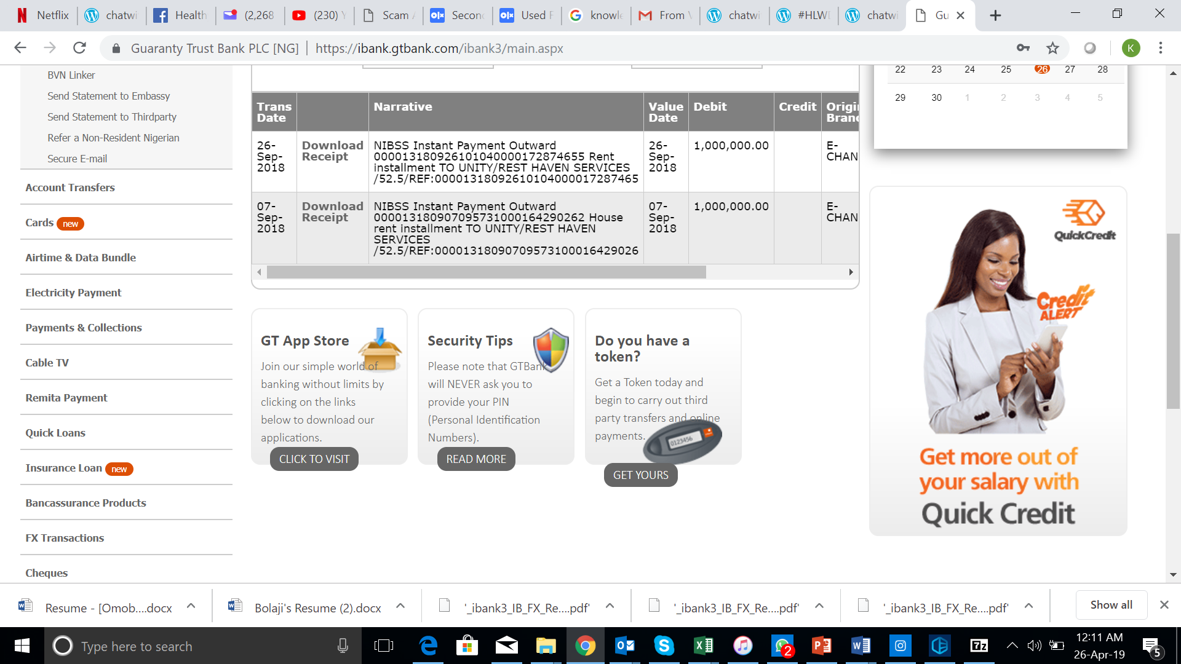Switch to the Netflix tab
1181x664 pixels.
43,15
